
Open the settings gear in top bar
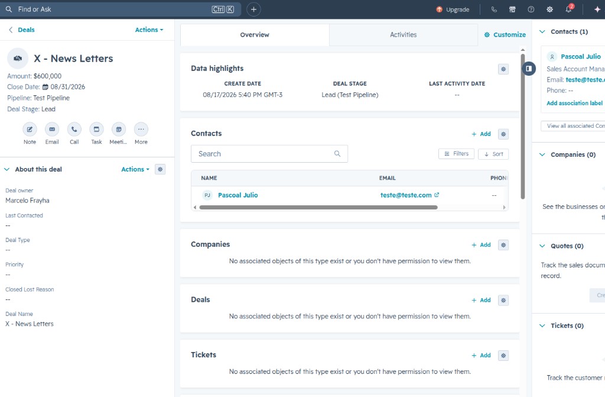coord(549,9)
